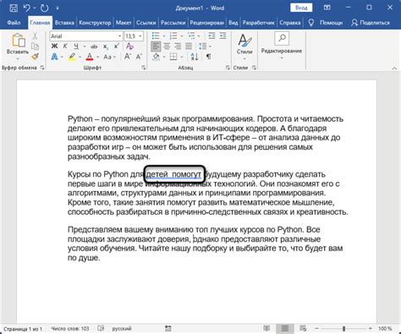
Task: Apply red font color
Action: click(x=90, y=57)
